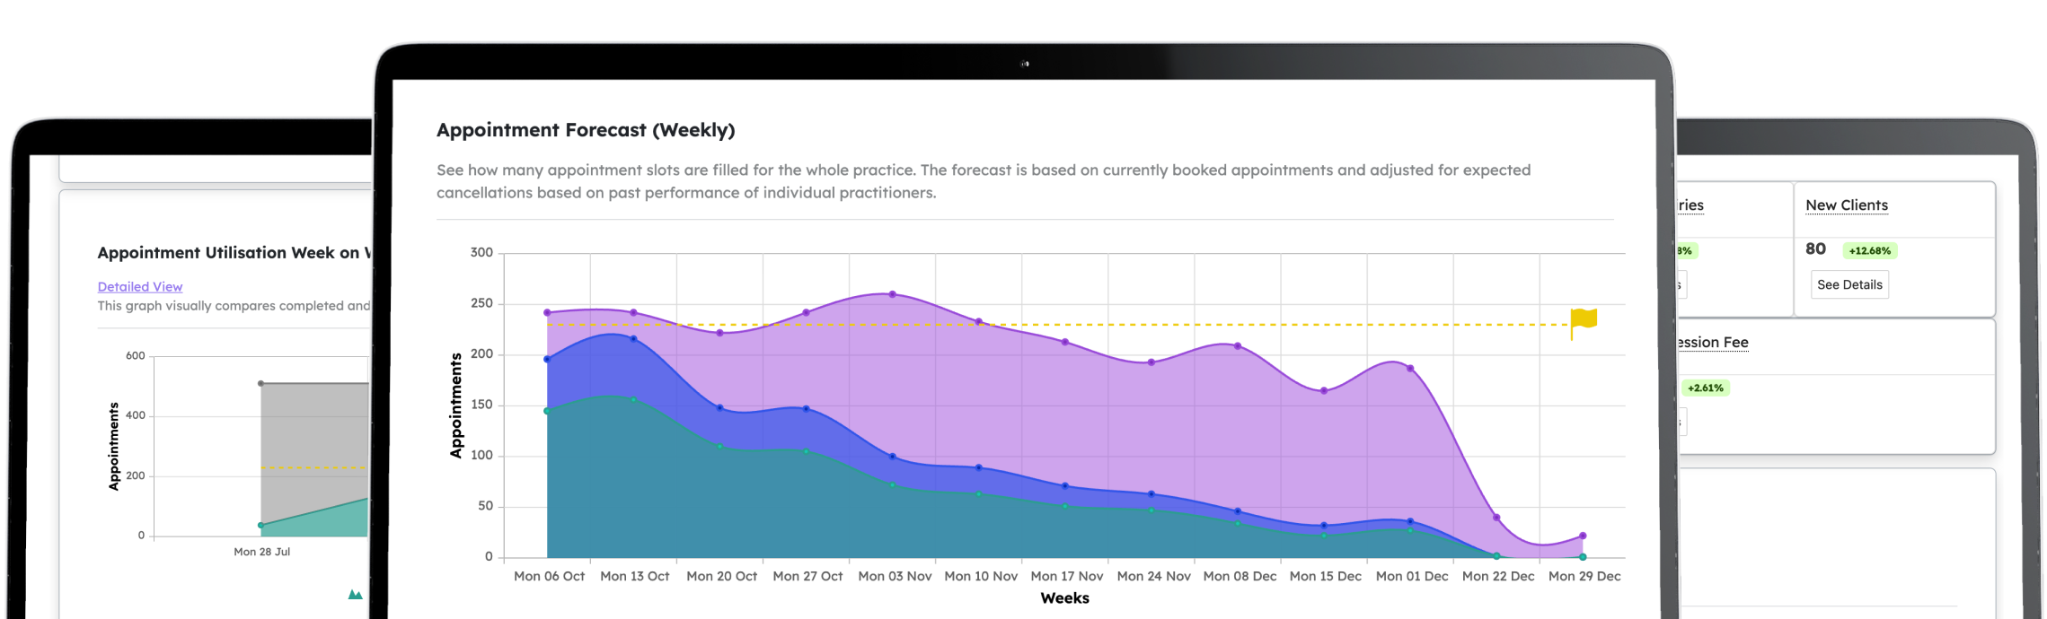This screenshot has width=2047, height=619.
Task: Open the Detailed View link
Action: pyautogui.click(x=140, y=287)
